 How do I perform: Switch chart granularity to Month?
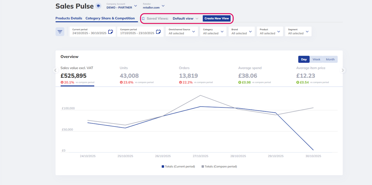point(330,59)
